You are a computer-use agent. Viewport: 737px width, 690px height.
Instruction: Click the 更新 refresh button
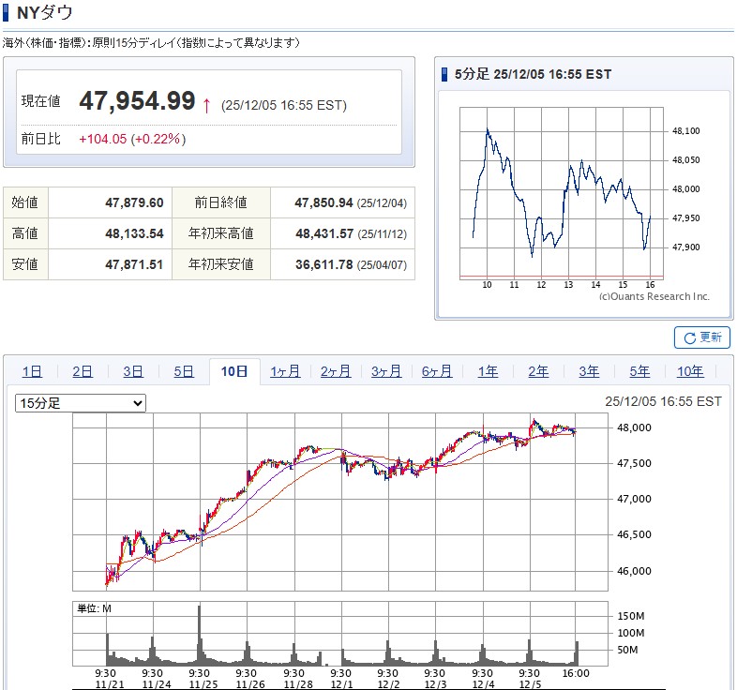point(701,337)
